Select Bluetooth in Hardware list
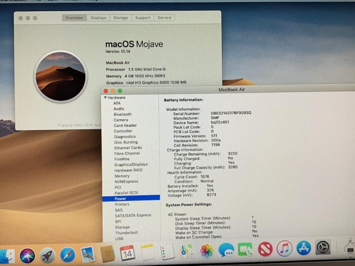This screenshot has height=266, width=355. [122, 114]
